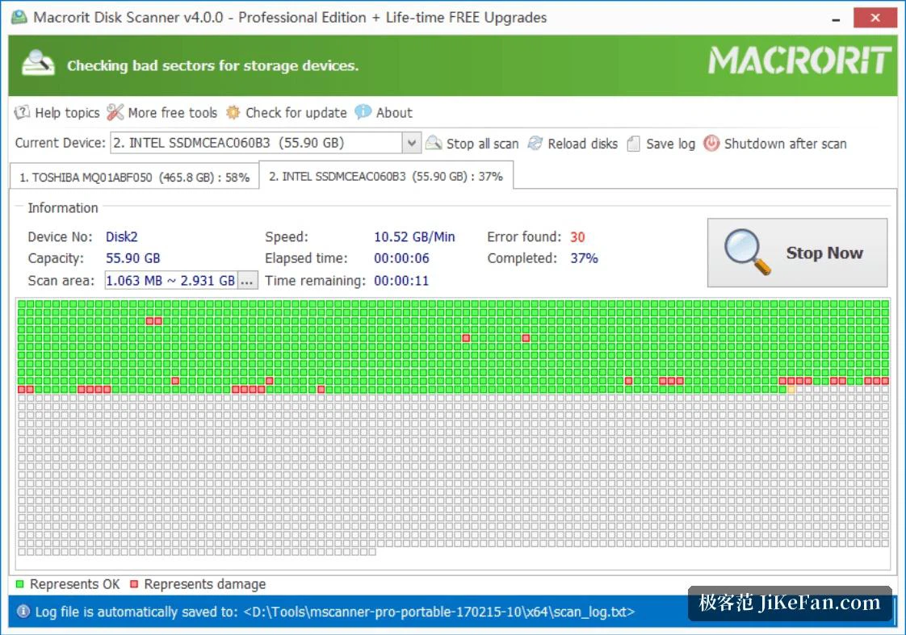Click Reload disks label
Viewport: 906px width, 635px height.
(582, 144)
